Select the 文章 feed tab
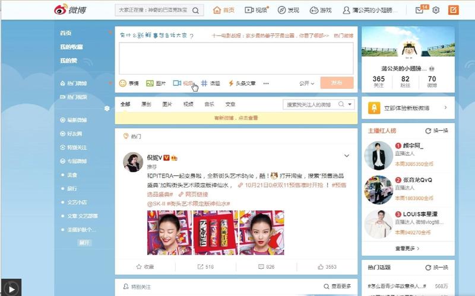 point(230,104)
